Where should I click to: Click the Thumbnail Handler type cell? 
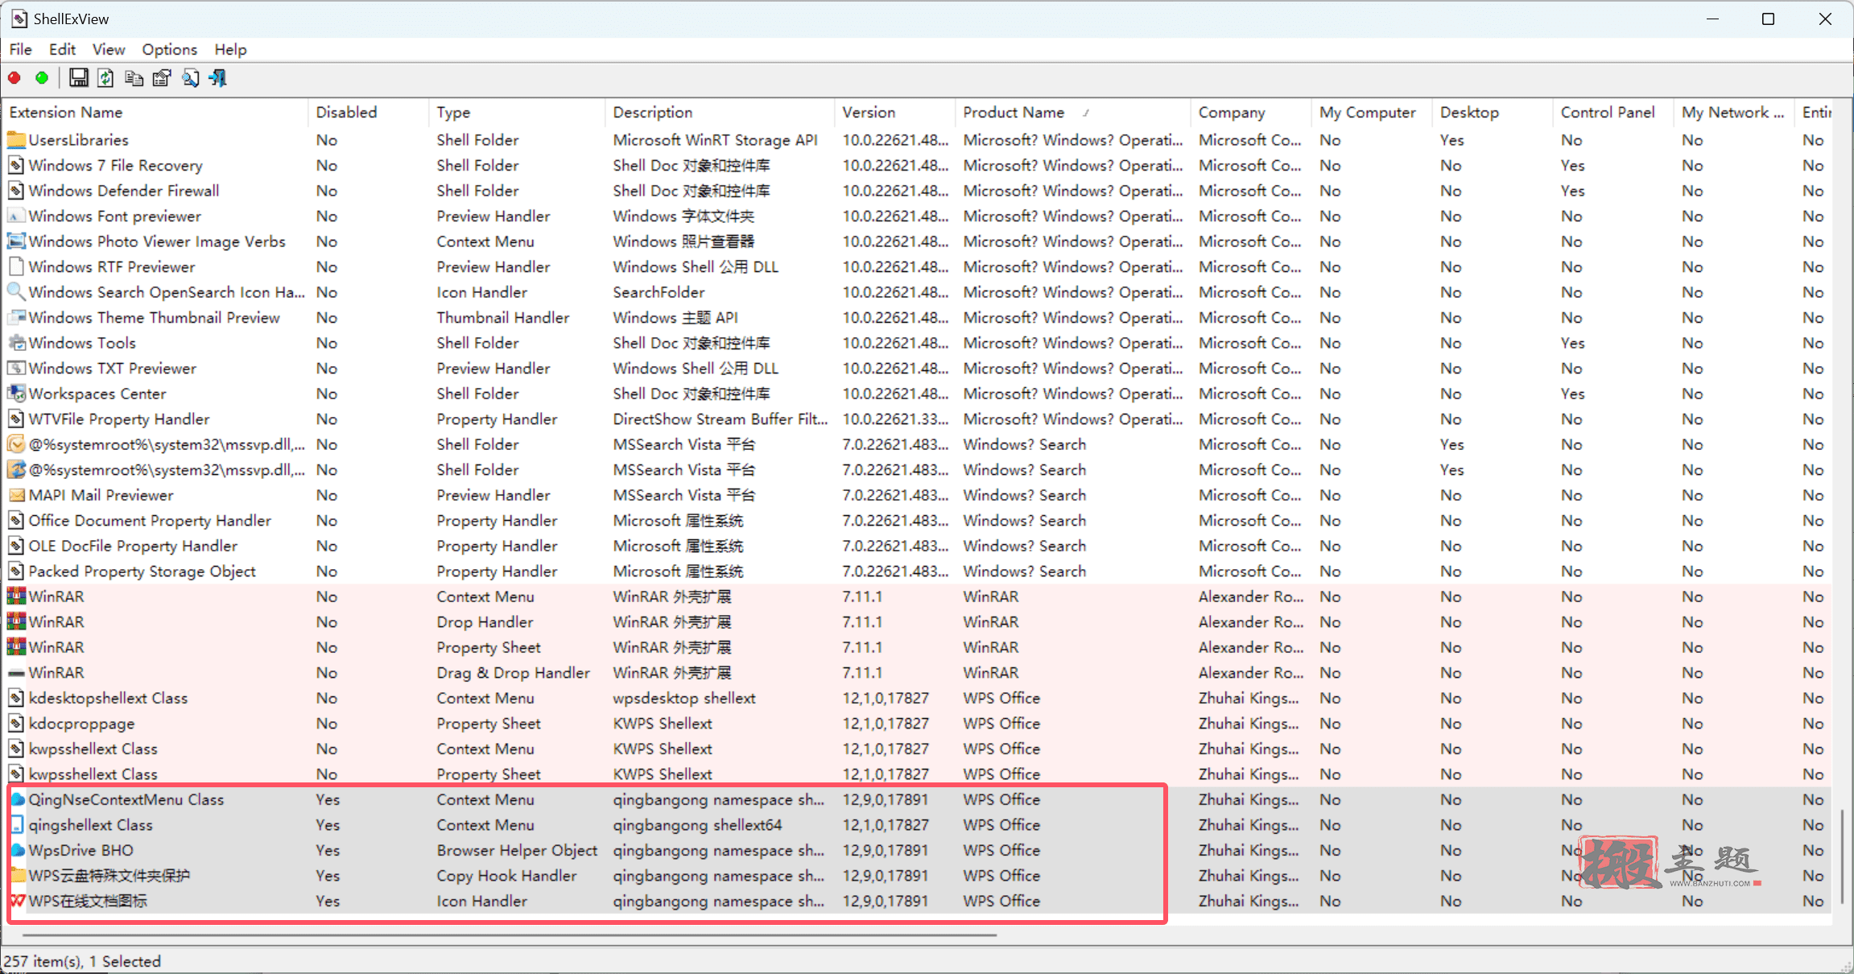point(502,318)
